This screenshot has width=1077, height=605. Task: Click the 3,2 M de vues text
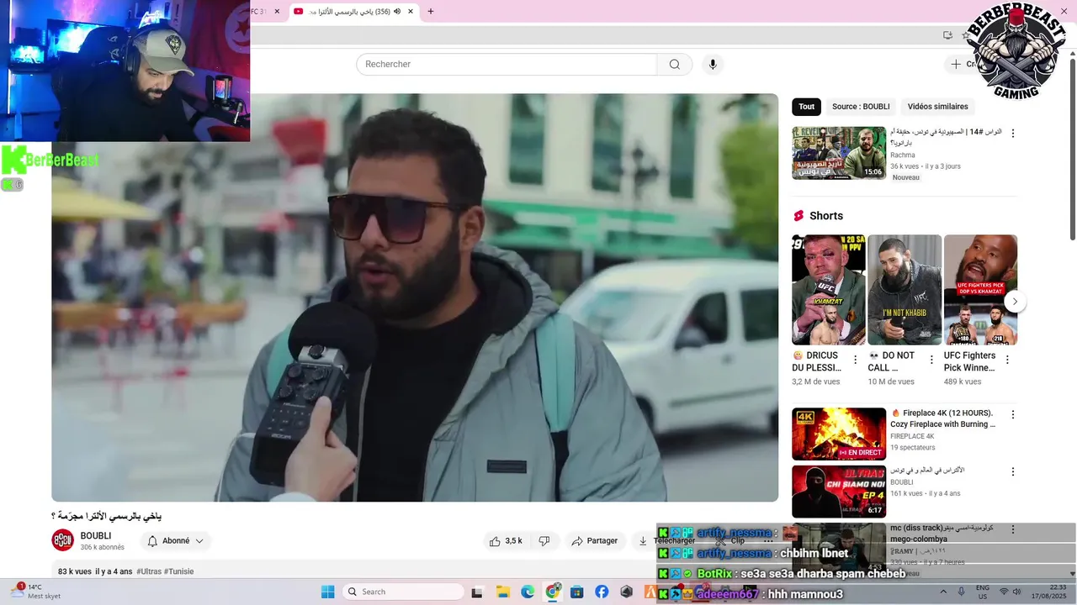pos(816,381)
